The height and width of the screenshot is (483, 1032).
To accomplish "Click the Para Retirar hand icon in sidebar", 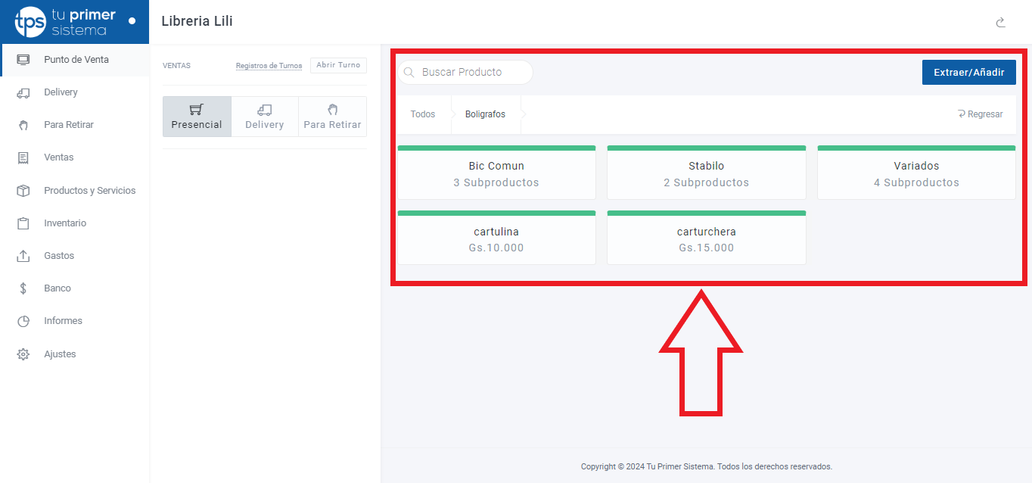I will (x=23, y=125).
